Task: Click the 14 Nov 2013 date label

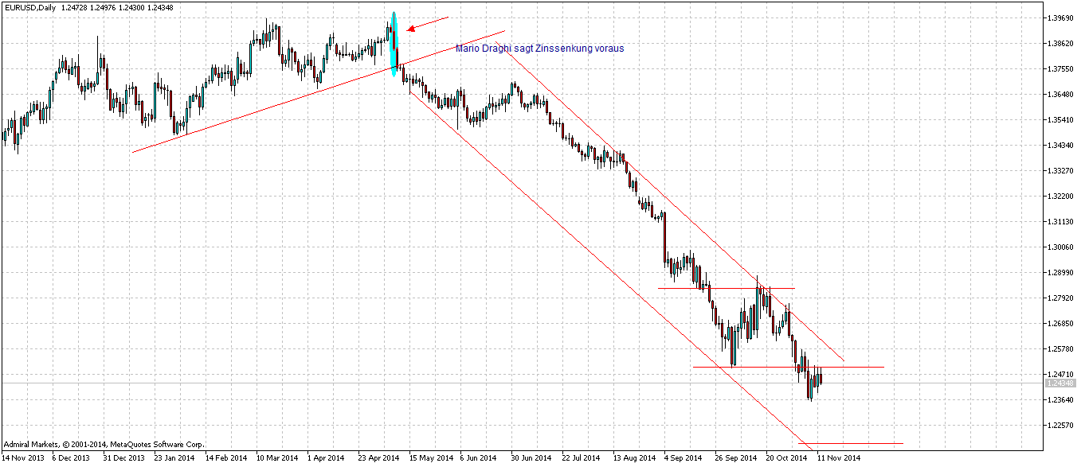Action: tap(22, 458)
